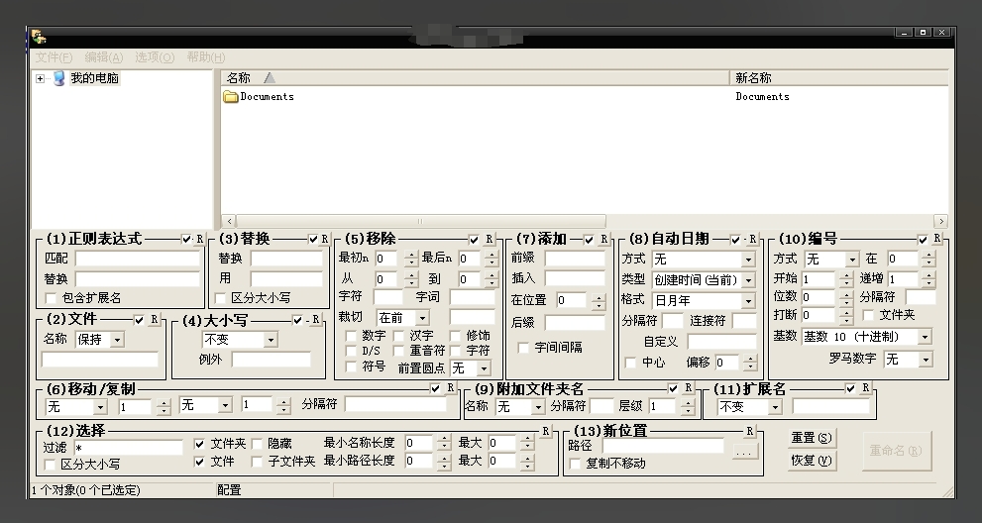The width and height of the screenshot is (982, 523).
Task: Click the Documents folder icon in the list
Action: [231, 96]
